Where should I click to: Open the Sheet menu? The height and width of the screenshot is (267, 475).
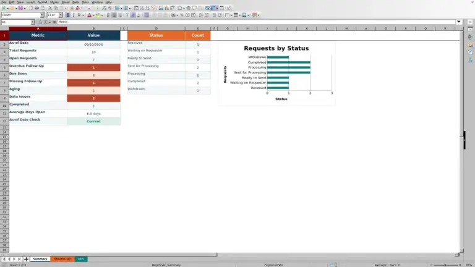(66, 2)
